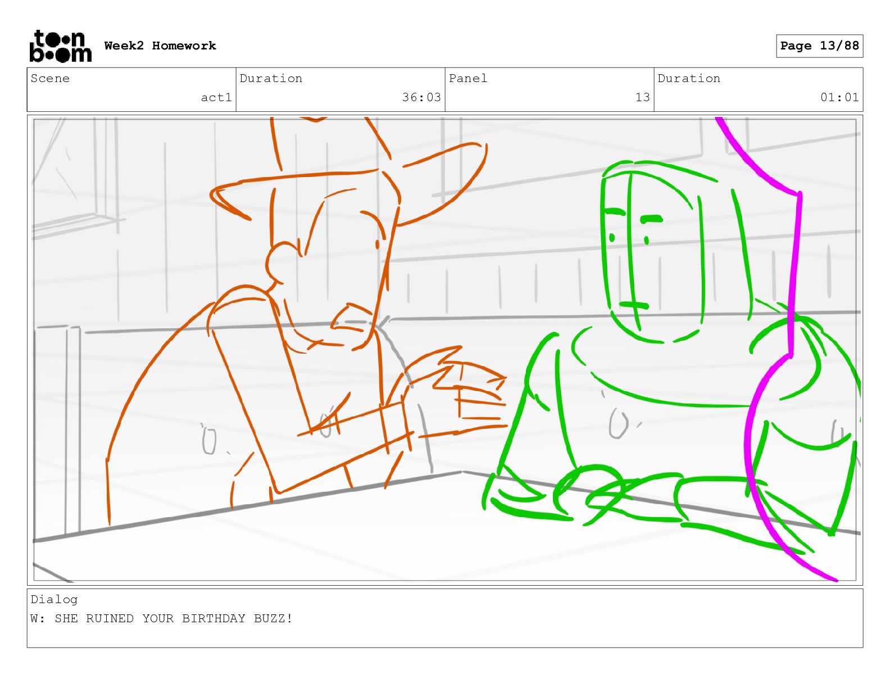The height and width of the screenshot is (688, 890).
Task: Click the storyboard panel drawing thumbnail
Action: click(445, 350)
